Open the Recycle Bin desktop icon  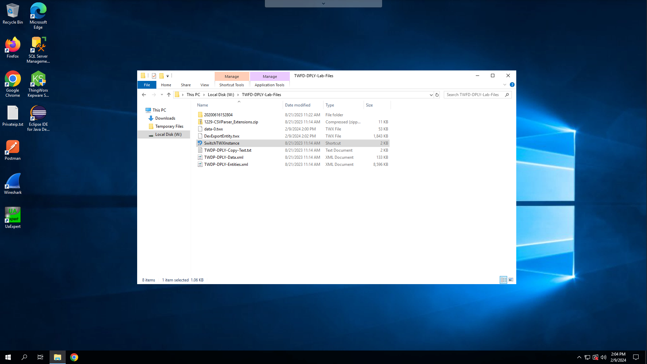point(13,14)
